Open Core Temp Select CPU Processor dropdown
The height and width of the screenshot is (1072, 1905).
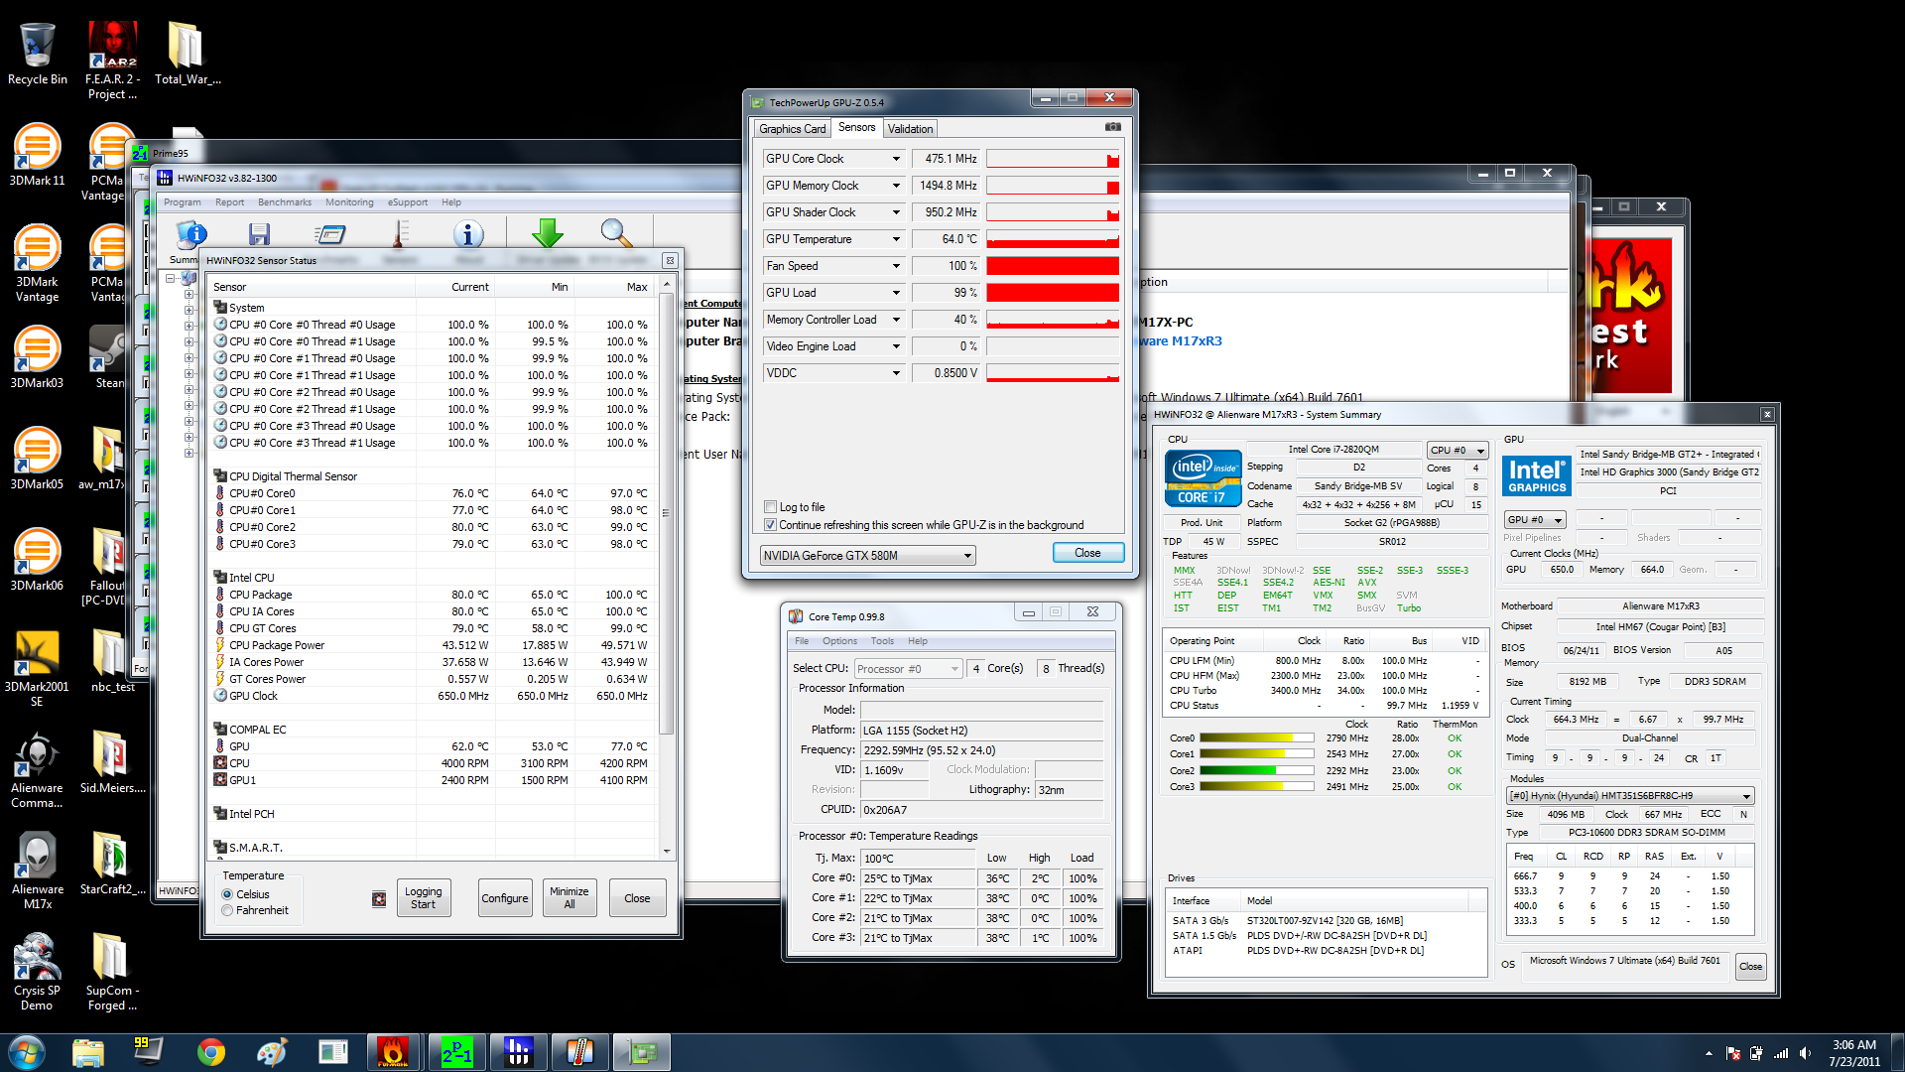tap(908, 669)
